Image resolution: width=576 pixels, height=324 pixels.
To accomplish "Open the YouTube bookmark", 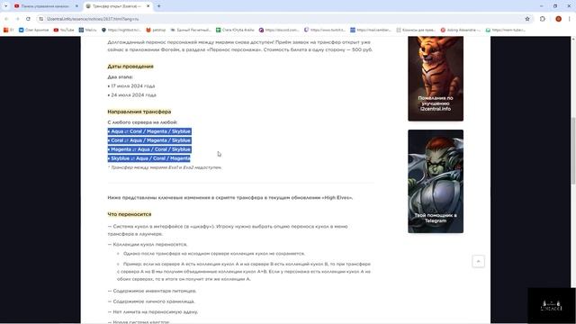I will coord(64,30).
